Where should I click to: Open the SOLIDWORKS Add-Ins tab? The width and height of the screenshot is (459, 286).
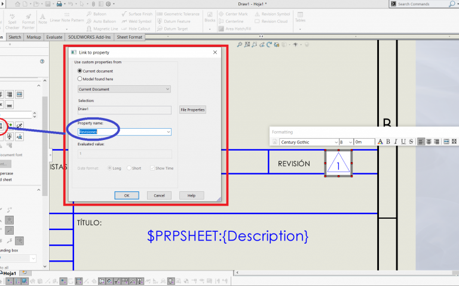[x=90, y=37]
